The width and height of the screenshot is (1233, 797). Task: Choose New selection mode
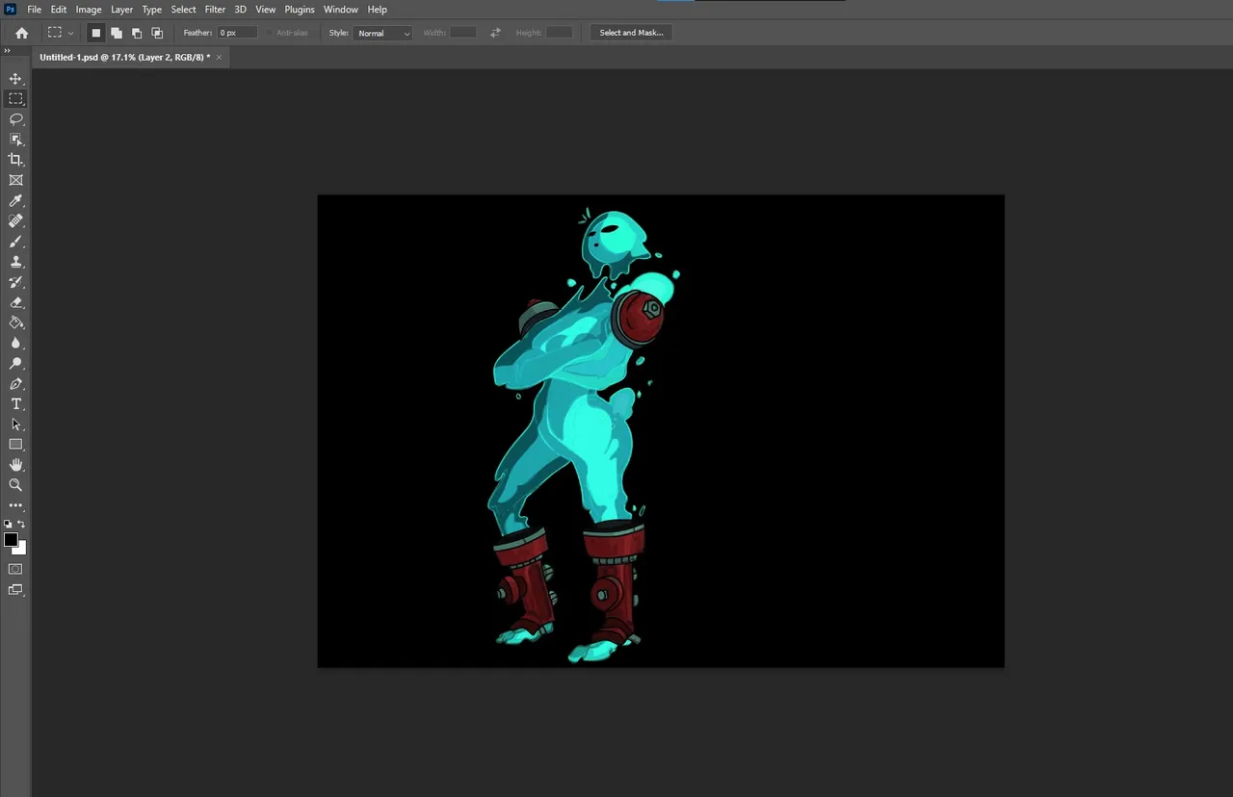pyautogui.click(x=95, y=33)
